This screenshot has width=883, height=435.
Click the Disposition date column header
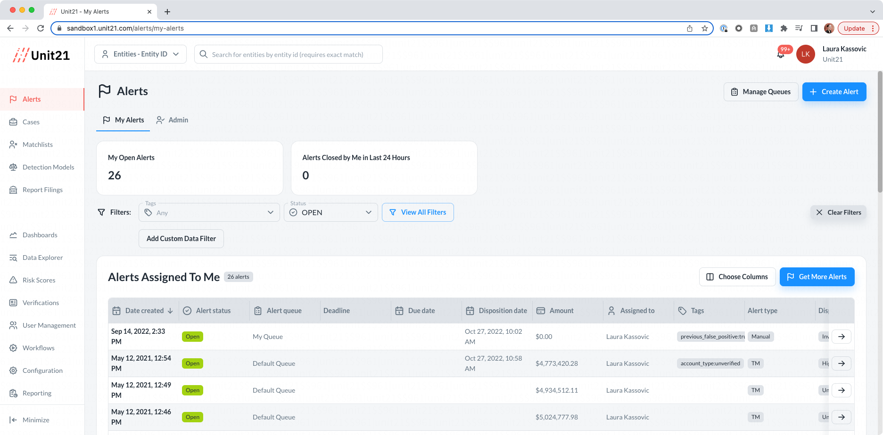[497, 311]
